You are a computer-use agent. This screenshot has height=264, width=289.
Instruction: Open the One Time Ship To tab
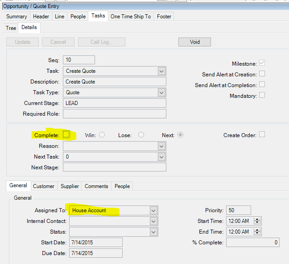[131, 17]
